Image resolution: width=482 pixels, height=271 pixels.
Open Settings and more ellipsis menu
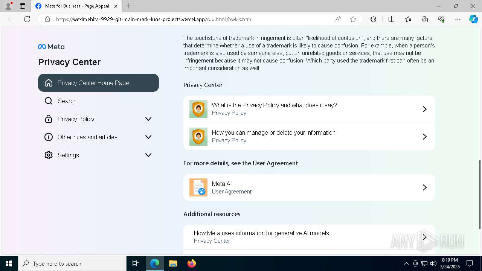tap(458, 19)
